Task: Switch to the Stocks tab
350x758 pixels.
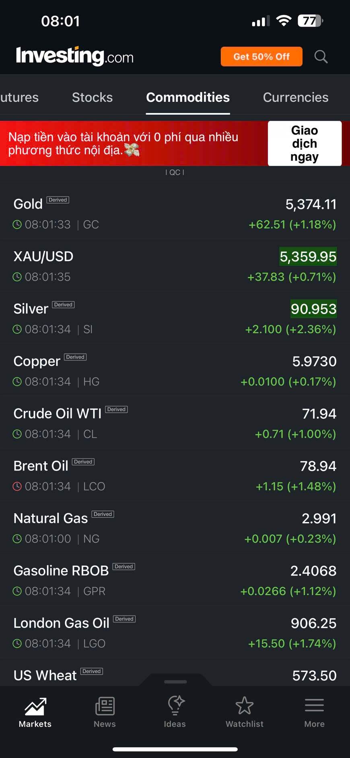Action: click(x=92, y=97)
